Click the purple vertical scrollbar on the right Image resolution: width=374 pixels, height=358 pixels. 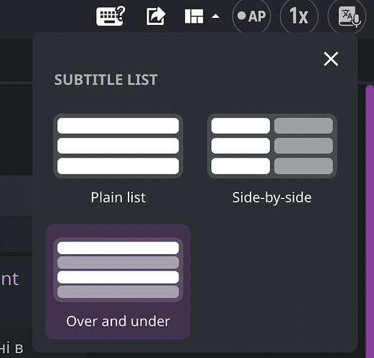click(x=370, y=221)
